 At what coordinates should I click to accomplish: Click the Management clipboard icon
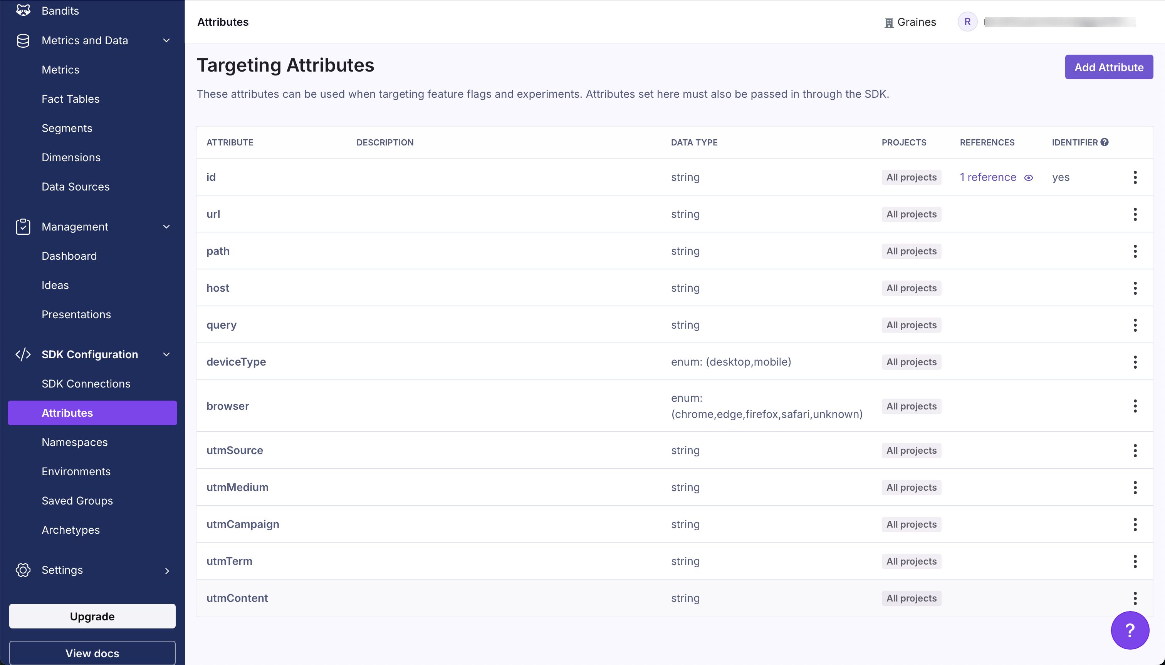[23, 227]
